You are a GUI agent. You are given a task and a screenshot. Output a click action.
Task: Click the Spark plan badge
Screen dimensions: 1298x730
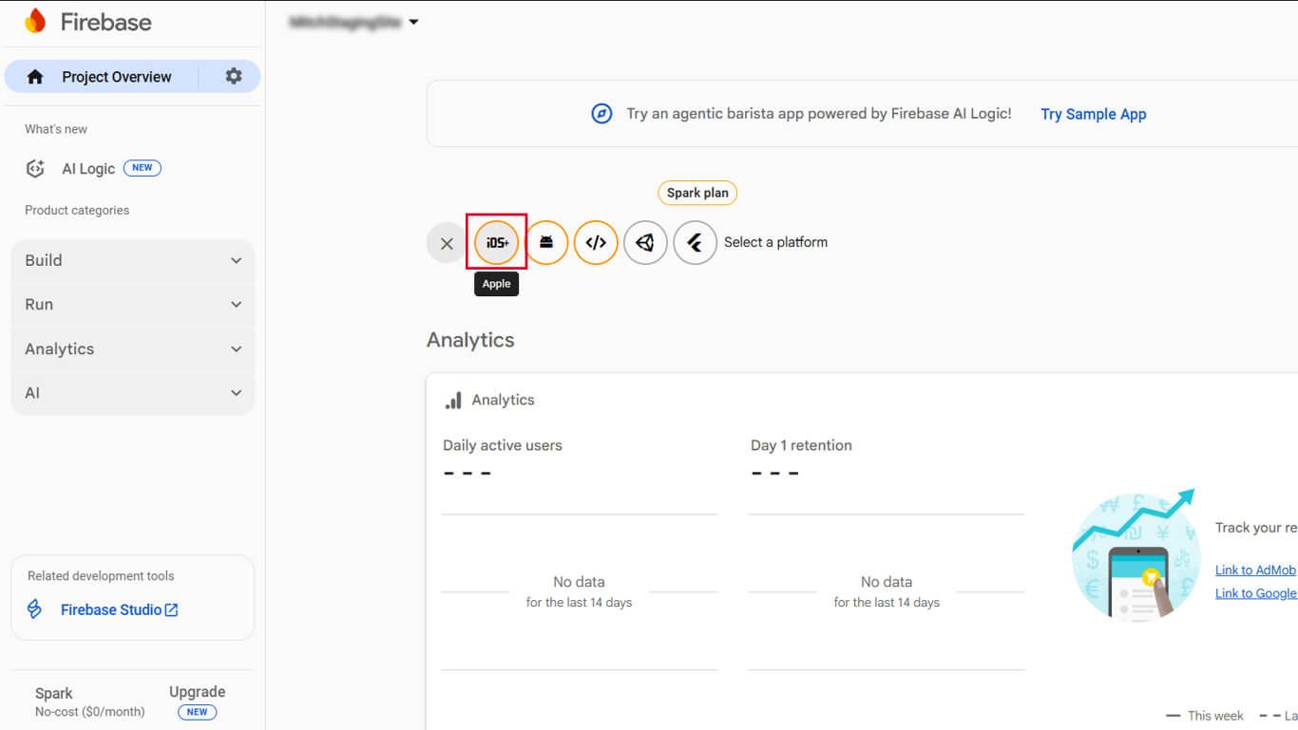point(697,193)
